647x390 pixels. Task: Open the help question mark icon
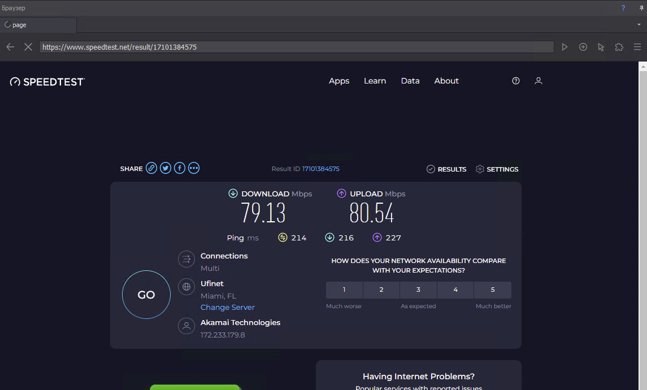(x=516, y=81)
